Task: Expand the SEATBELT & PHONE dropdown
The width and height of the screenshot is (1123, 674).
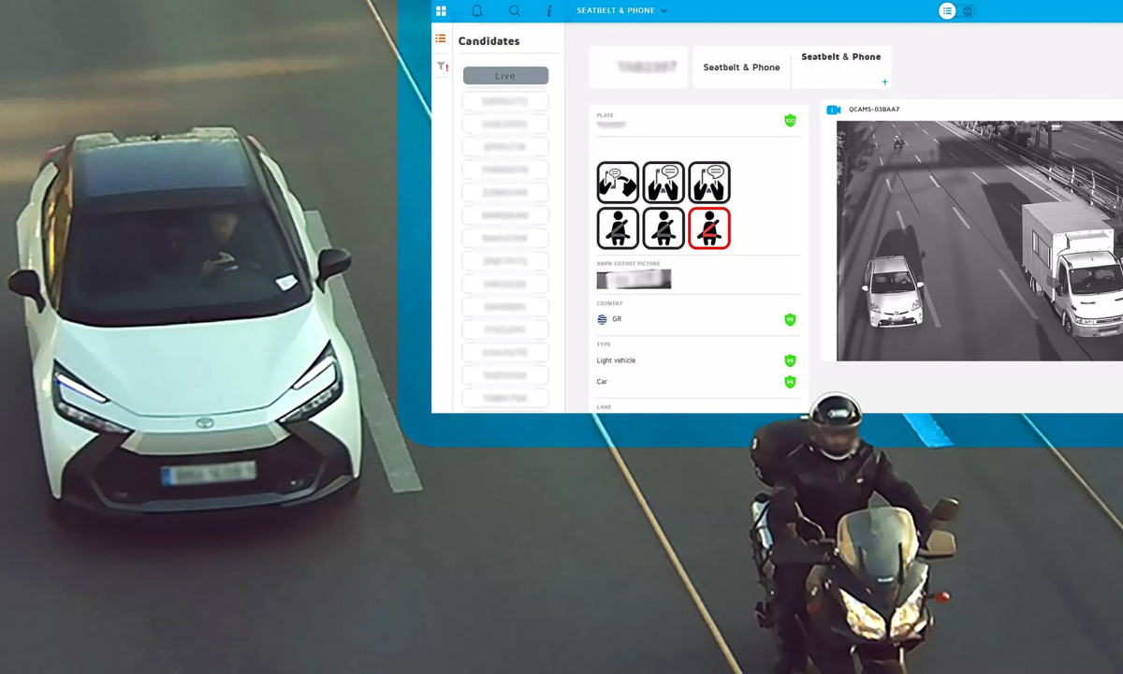Action: pyautogui.click(x=622, y=11)
